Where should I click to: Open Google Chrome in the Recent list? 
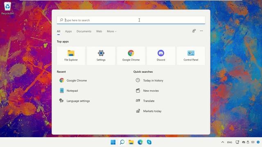click(x=73, y=80)
